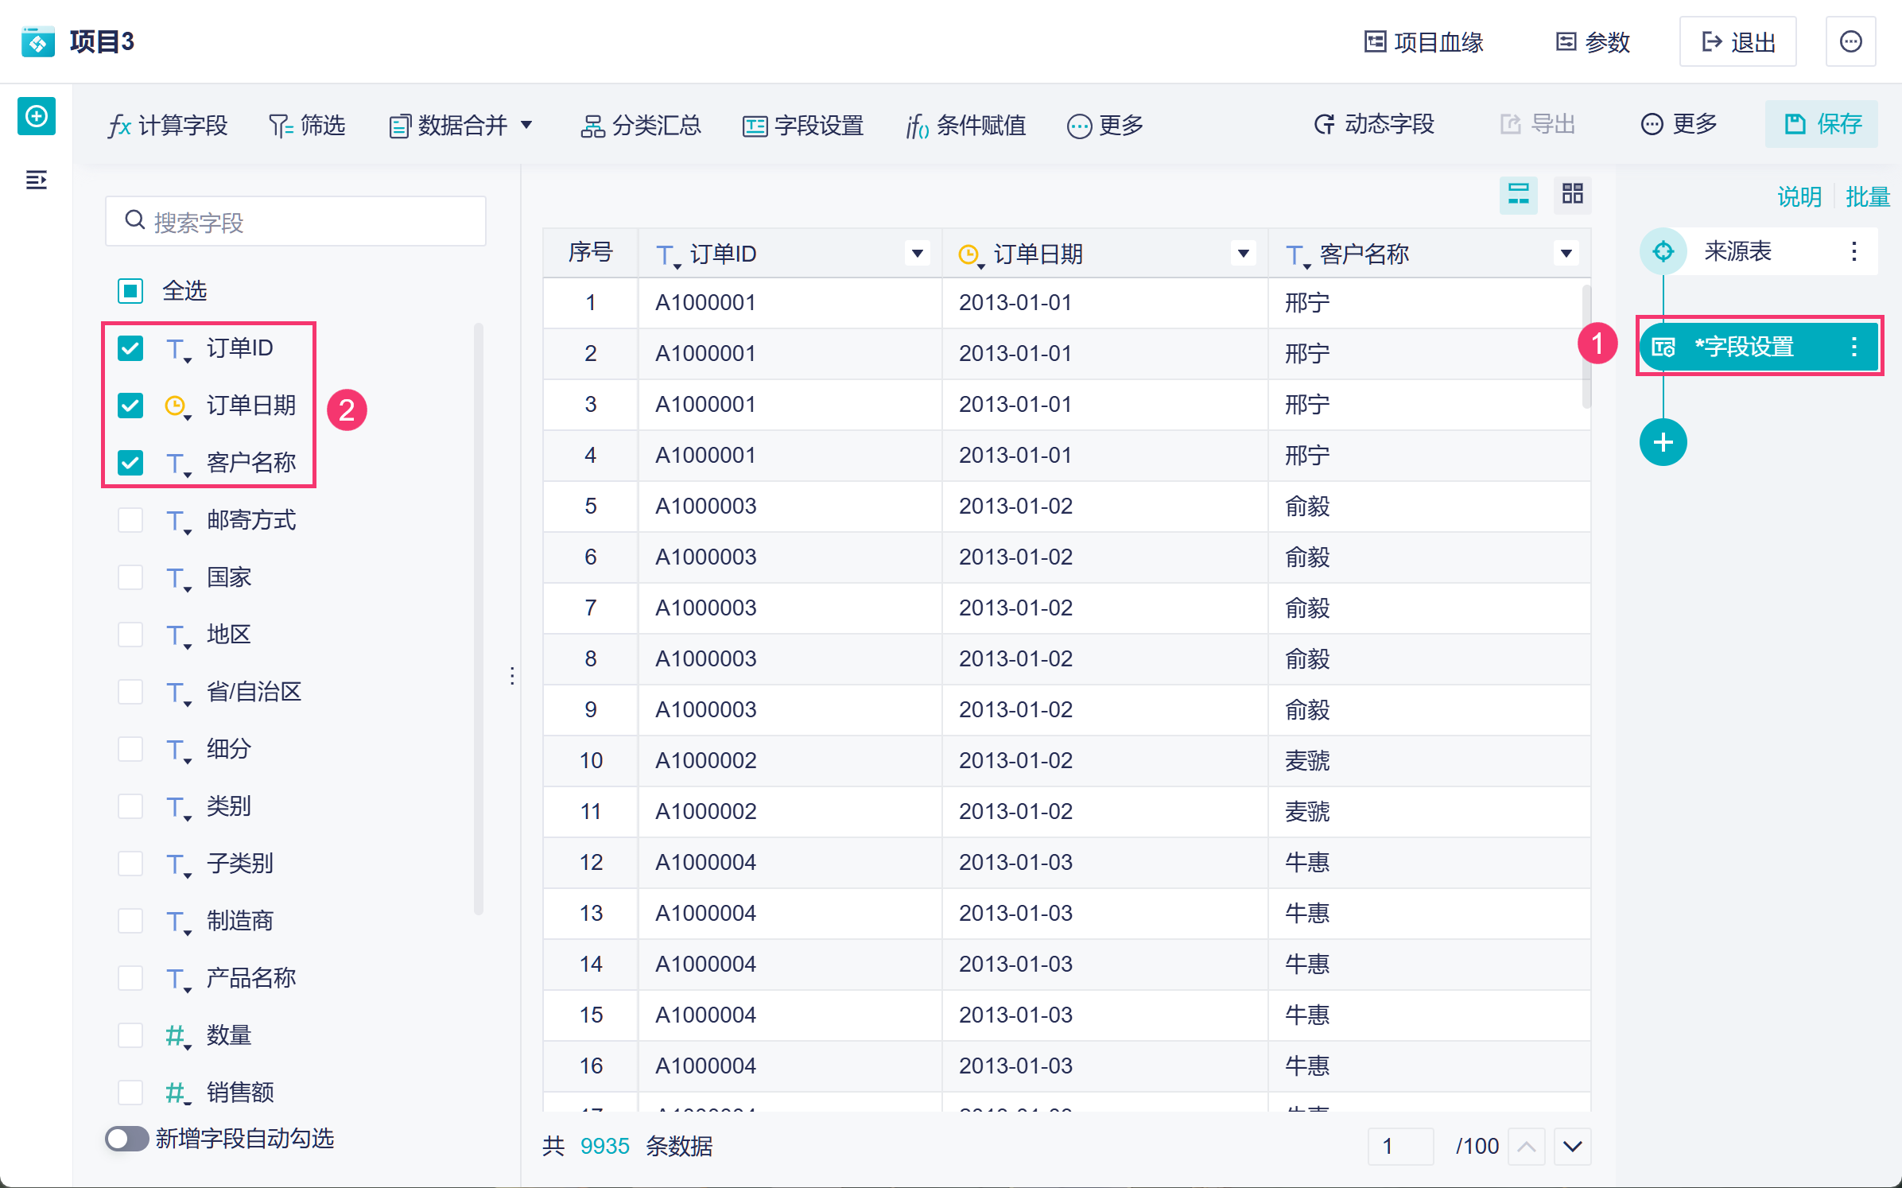Click the top-right circular more options icon
Image resolution: width=1902 pixels, height=1188 pixels.
(x=1850, y=41)
